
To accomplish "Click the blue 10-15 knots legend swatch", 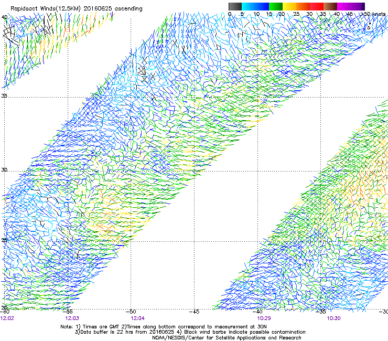I will [262, 6].
